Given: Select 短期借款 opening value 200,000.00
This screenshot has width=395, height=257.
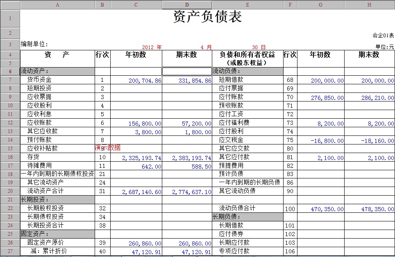Looking at the screenshot, I should point(327,81).
